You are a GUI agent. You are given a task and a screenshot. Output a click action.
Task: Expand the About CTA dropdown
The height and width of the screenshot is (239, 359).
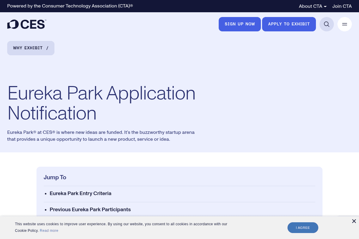click(x=313, y=6)
